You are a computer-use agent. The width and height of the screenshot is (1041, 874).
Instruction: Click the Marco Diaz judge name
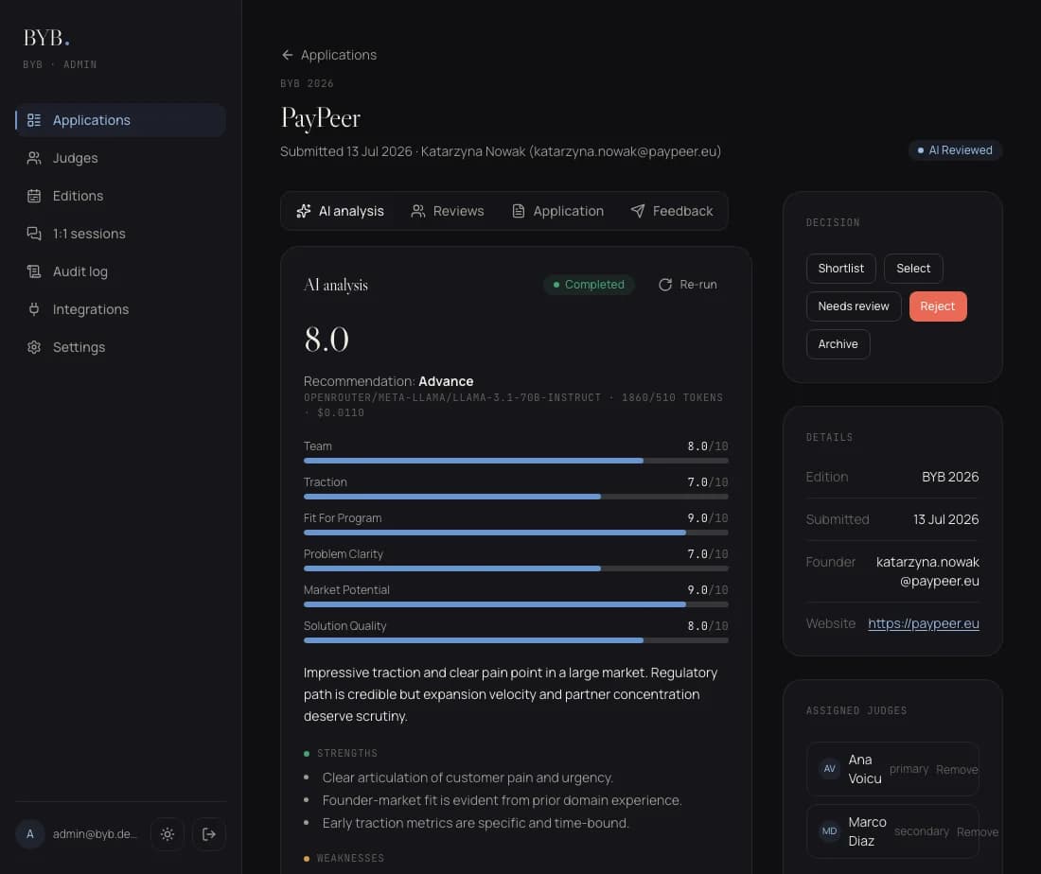pos(867,831)
